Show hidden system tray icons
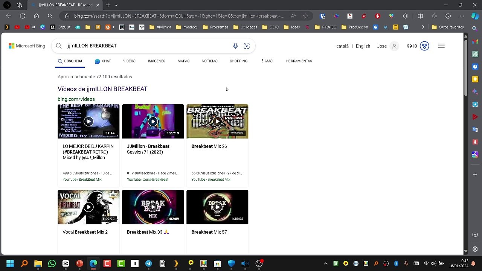 tap(326, 263)
